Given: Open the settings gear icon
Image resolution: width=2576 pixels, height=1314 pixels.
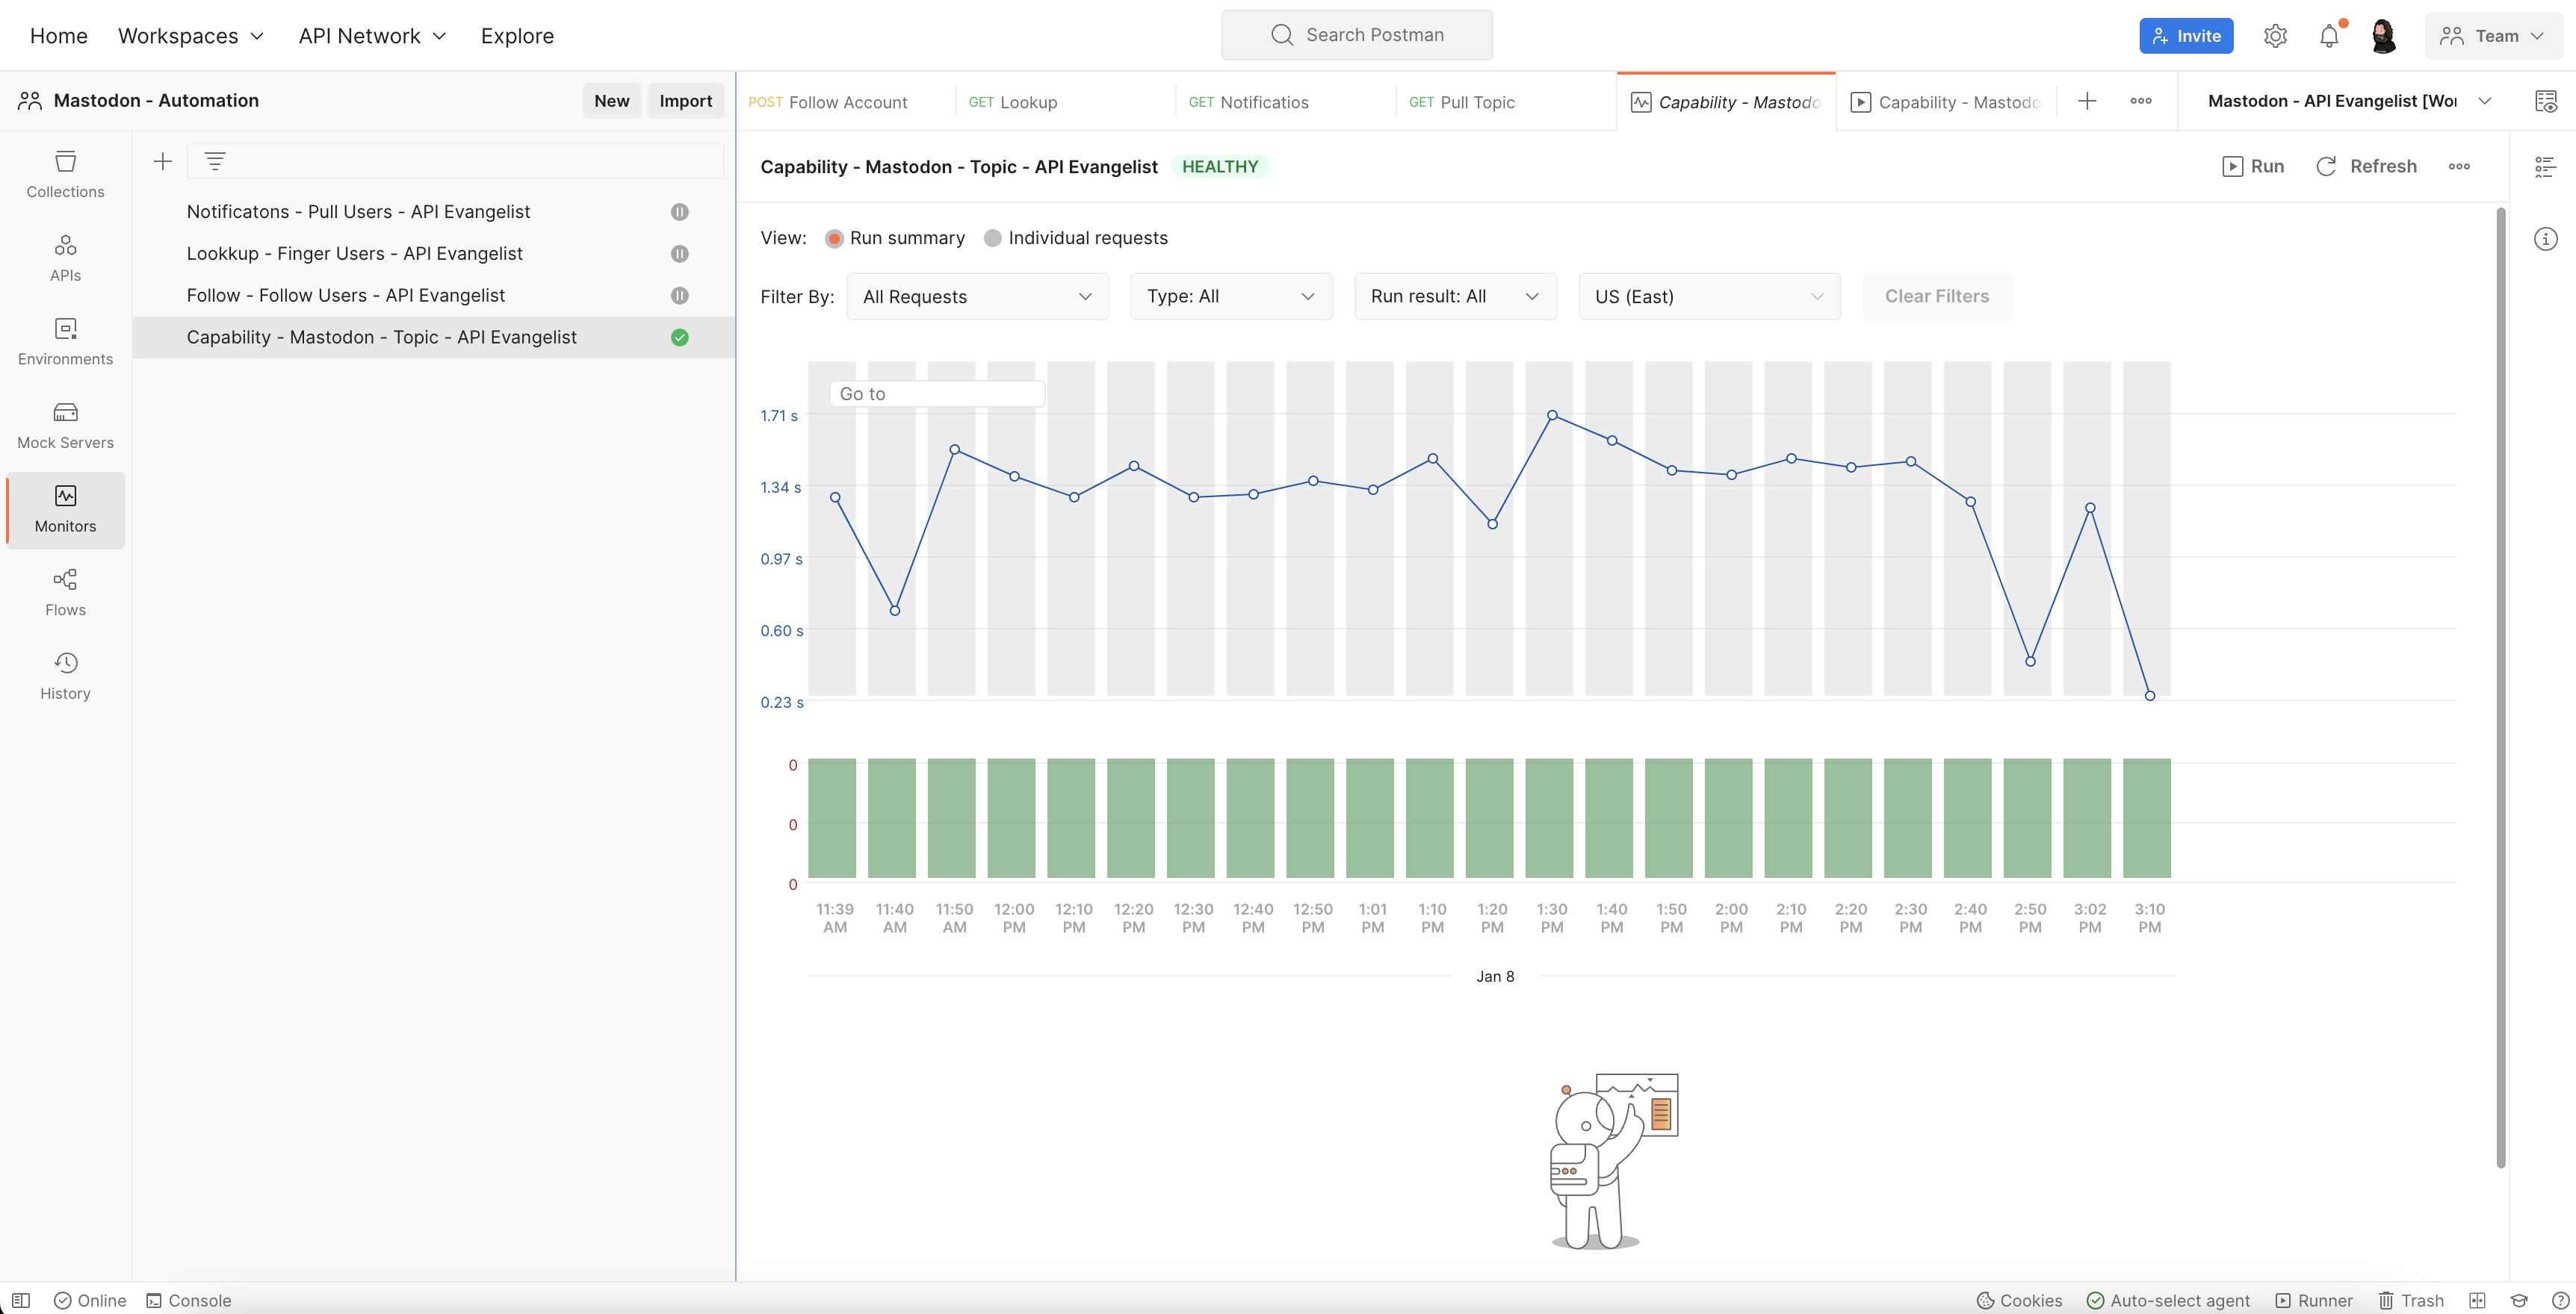Looking at the screenshot, I should (x=2275, y=36).
